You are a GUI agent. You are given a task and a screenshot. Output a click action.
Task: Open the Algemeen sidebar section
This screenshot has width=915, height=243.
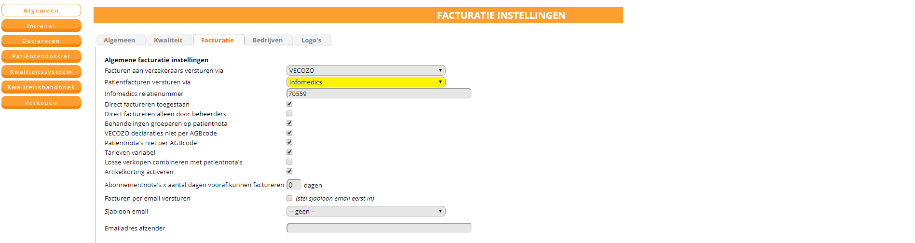point(41,11)
